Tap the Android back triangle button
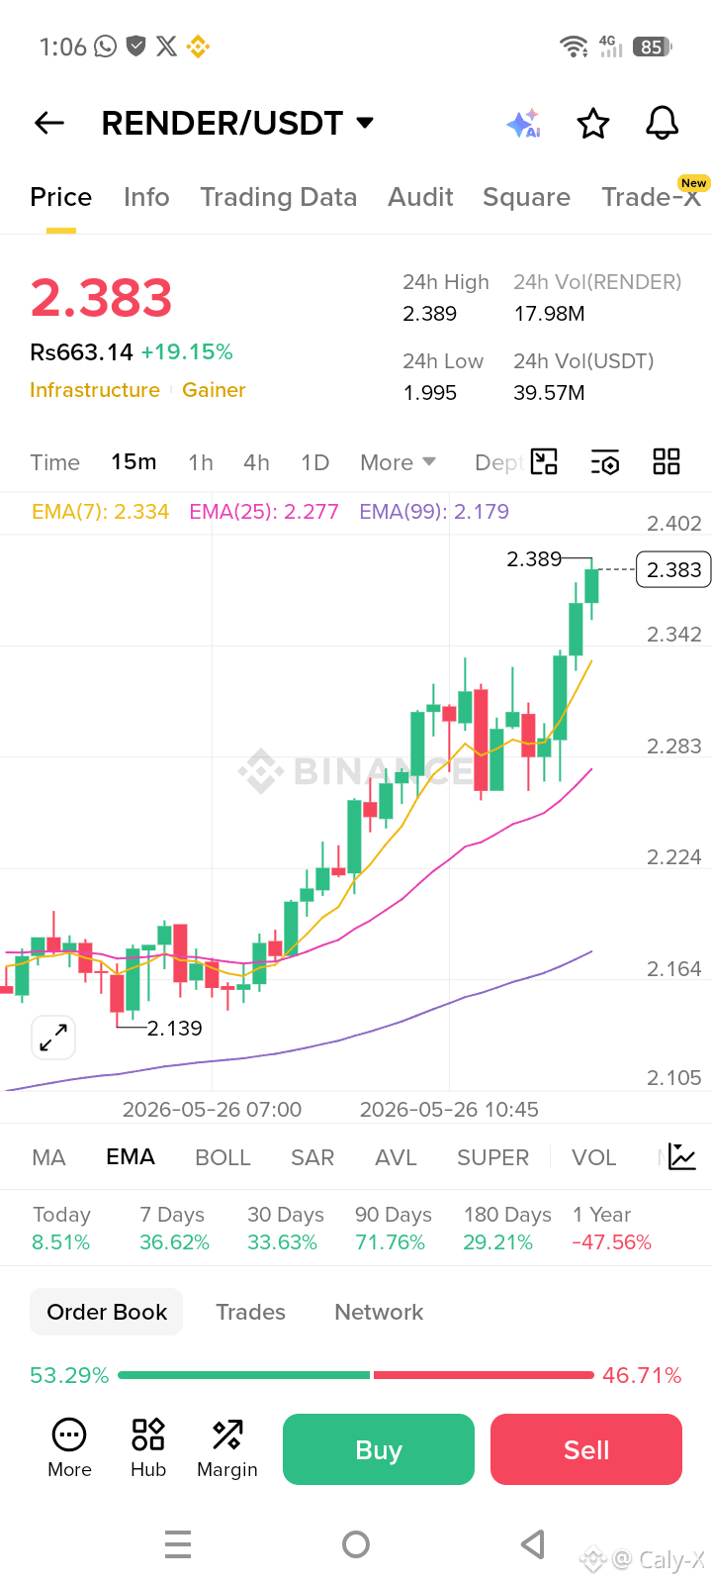 pyautogui.click(x=533, y=1544)
